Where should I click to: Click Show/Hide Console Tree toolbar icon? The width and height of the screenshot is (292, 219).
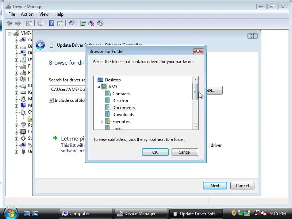point(29,23)
